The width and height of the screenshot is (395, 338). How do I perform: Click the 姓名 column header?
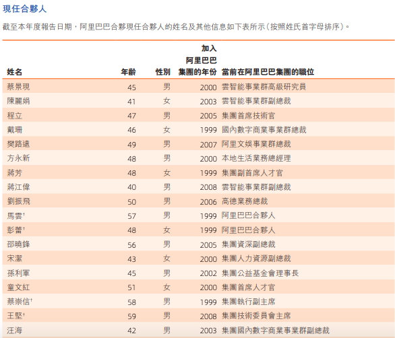click(x=14, y=72)
